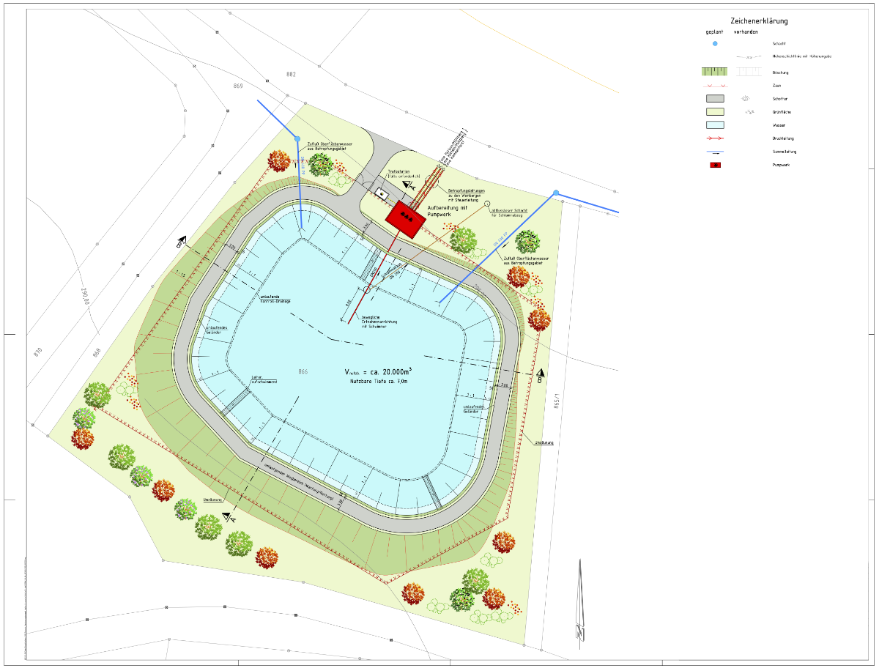
Task: Click the 'geplant' legend column heading
Action: pos(715,32)
